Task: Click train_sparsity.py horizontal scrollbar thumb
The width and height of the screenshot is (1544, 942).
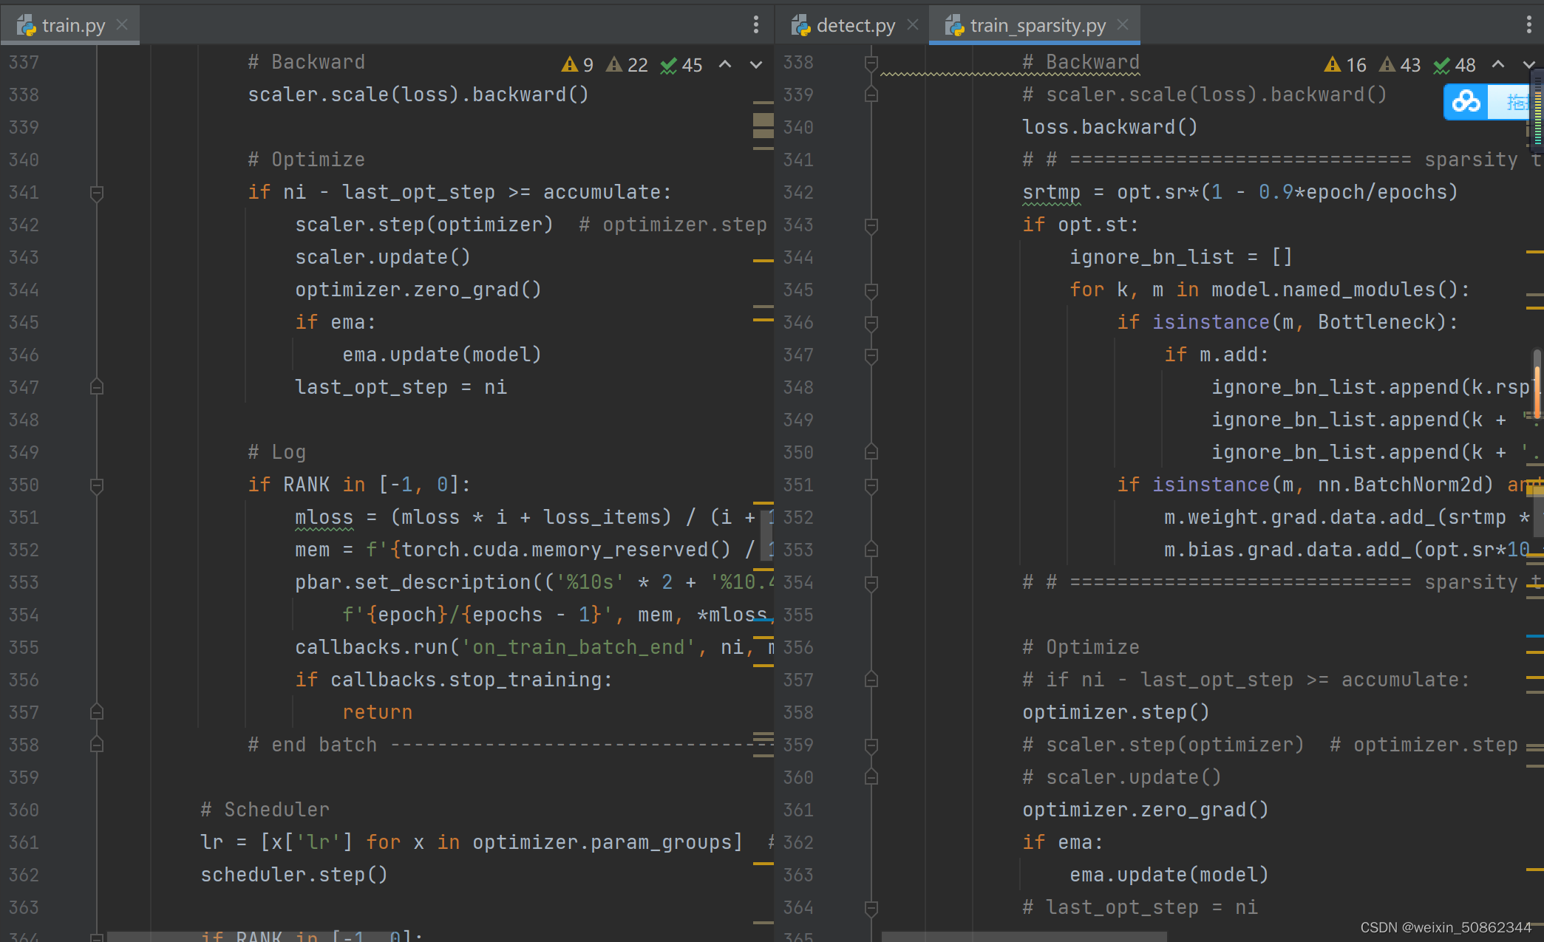Action: (1024, 936)
